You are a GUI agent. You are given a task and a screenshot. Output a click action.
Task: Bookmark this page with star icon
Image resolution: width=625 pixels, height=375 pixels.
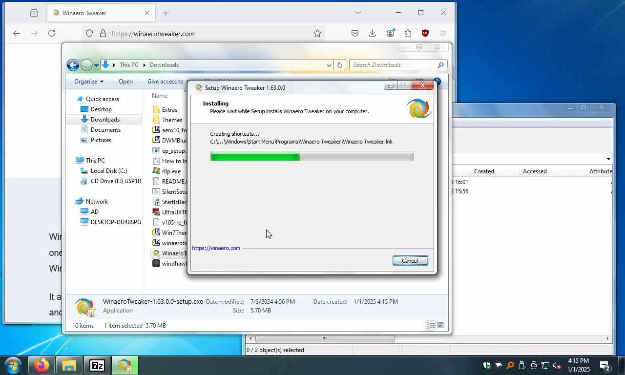click(317, 34)
